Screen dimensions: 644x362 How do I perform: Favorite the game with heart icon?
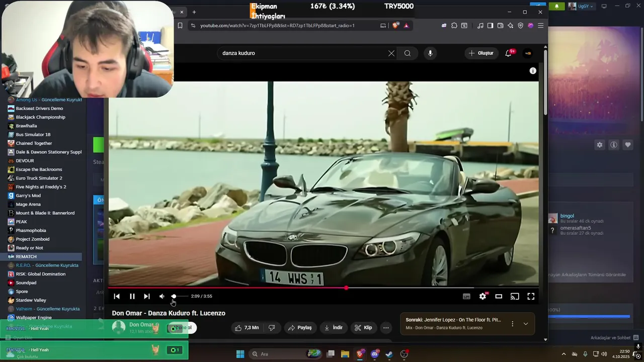[628, 145]
